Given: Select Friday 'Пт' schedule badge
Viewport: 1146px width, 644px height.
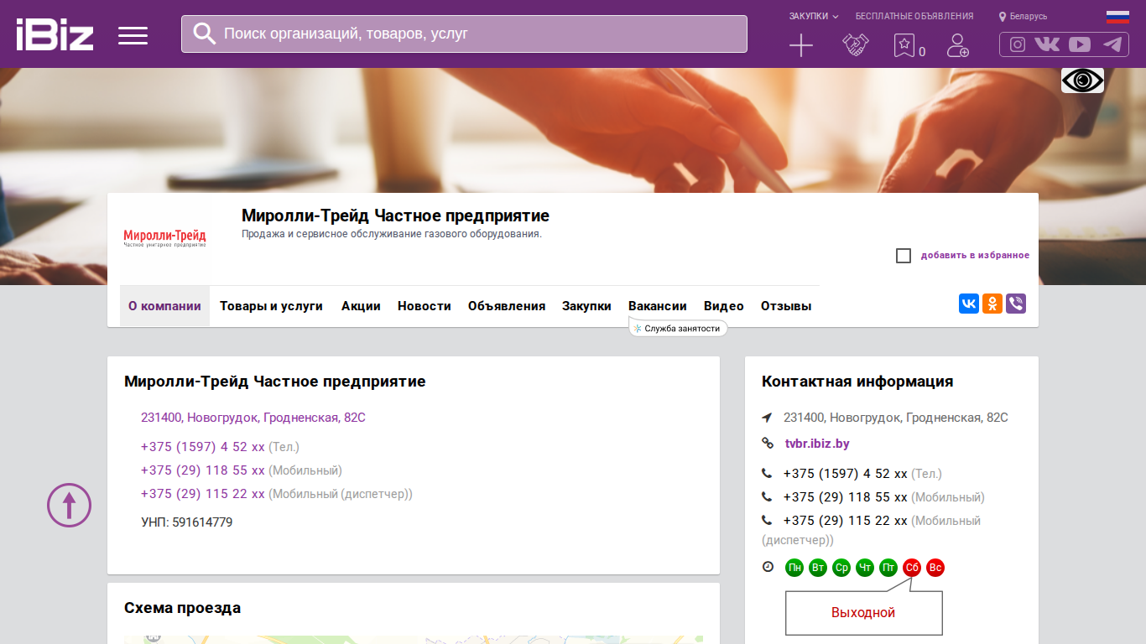Looking at the screenshot, I should click(888, 568).
